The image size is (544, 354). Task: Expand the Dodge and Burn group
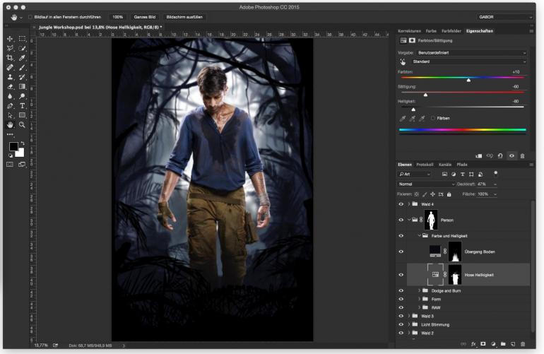click(x=419, y=290)
